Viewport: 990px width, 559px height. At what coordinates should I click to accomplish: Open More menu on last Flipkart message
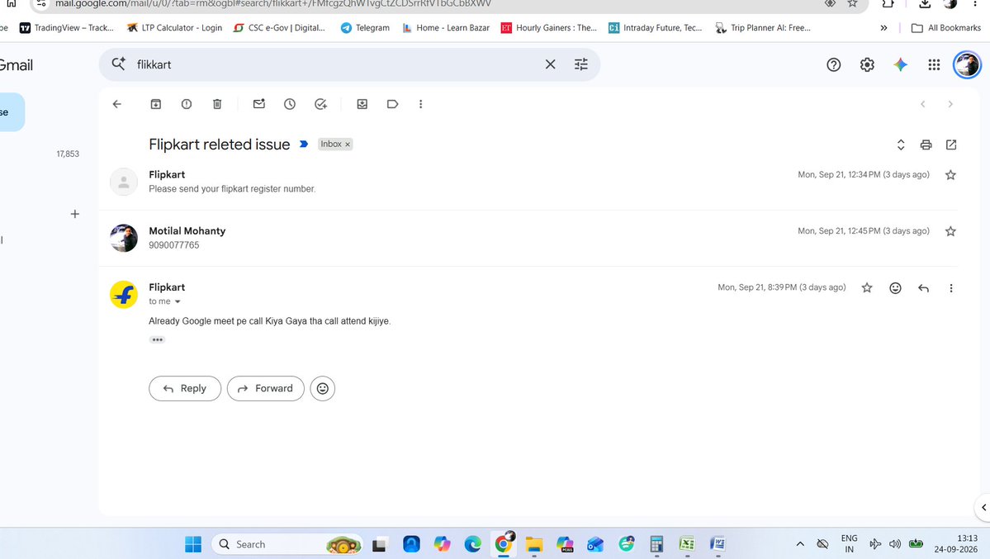coord(951,288)
